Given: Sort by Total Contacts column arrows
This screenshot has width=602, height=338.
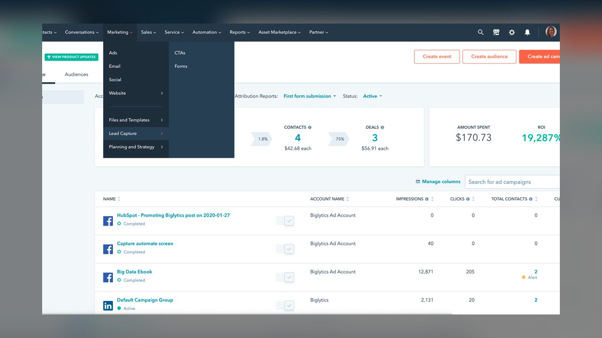Looking at the screenshot, I should pos(536,199).
